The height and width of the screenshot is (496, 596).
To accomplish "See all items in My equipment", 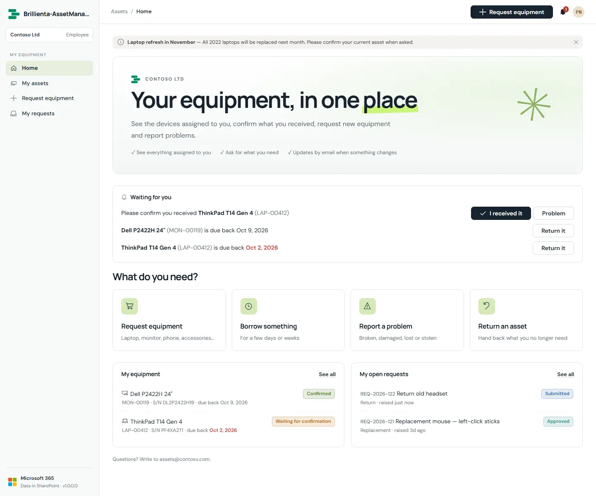I will click(327, 374).
